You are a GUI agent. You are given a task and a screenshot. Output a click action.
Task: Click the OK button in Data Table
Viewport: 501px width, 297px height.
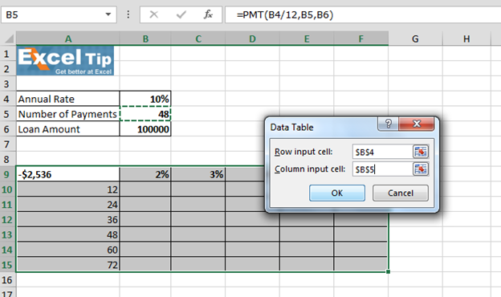337,193
